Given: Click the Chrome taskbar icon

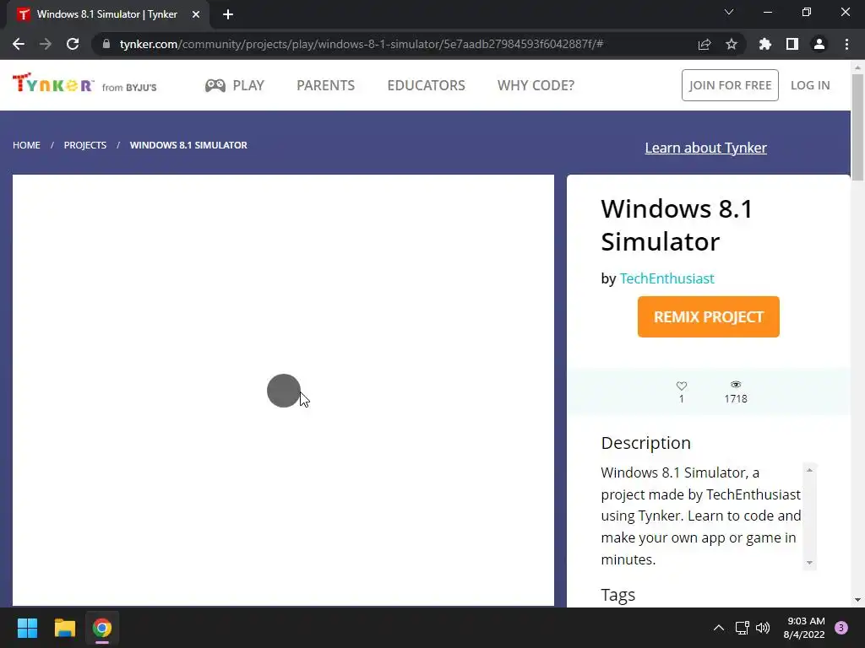Looking at the screenshot, I should pyautogui.click(x=102, y=628).
